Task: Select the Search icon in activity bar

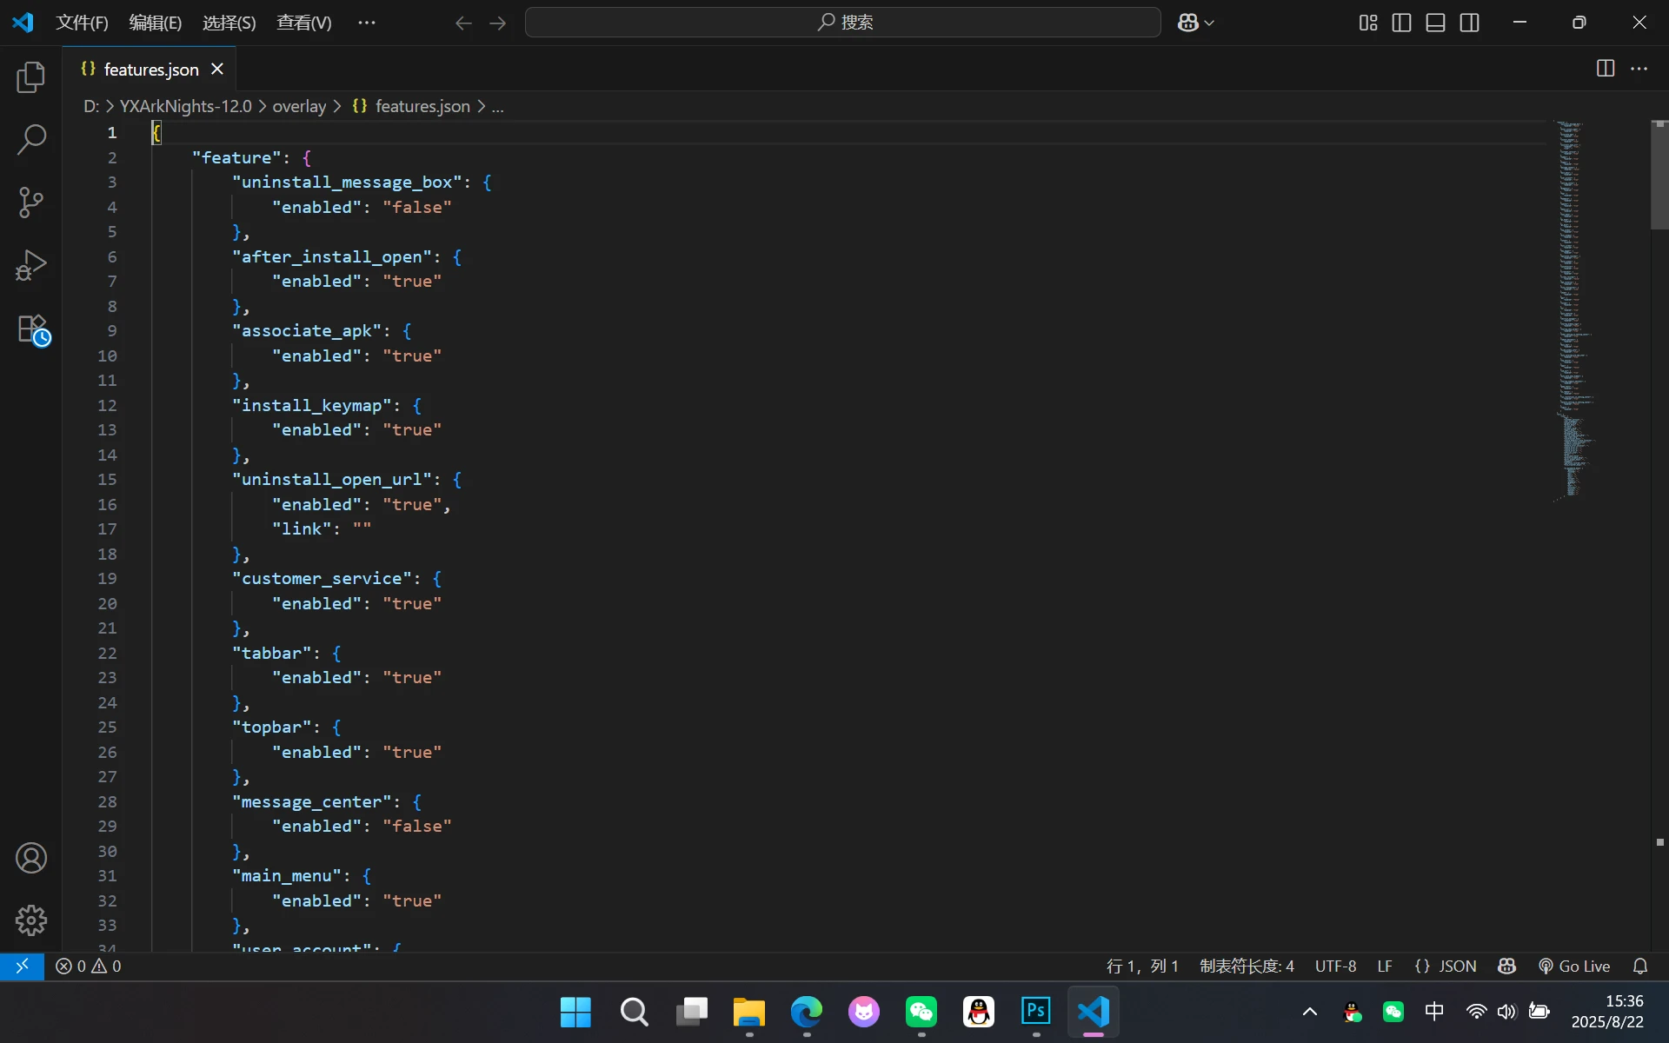Action: click(x=31, y=139)
